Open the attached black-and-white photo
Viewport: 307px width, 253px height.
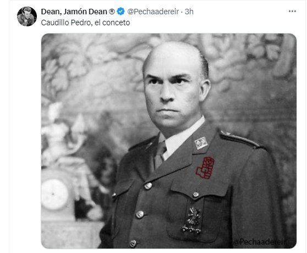point(168,141)
